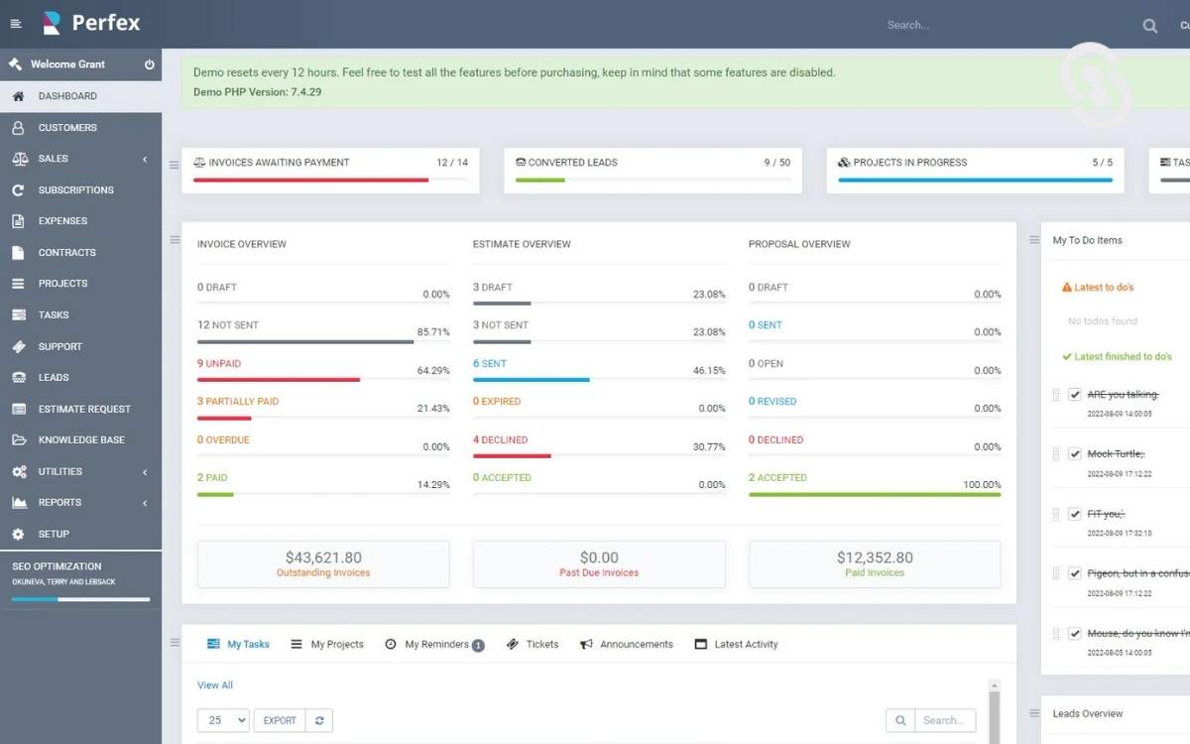Uncheck the completed 'Mock Turtle' to-do item
1190x744 pixels.
point(1075,454)
